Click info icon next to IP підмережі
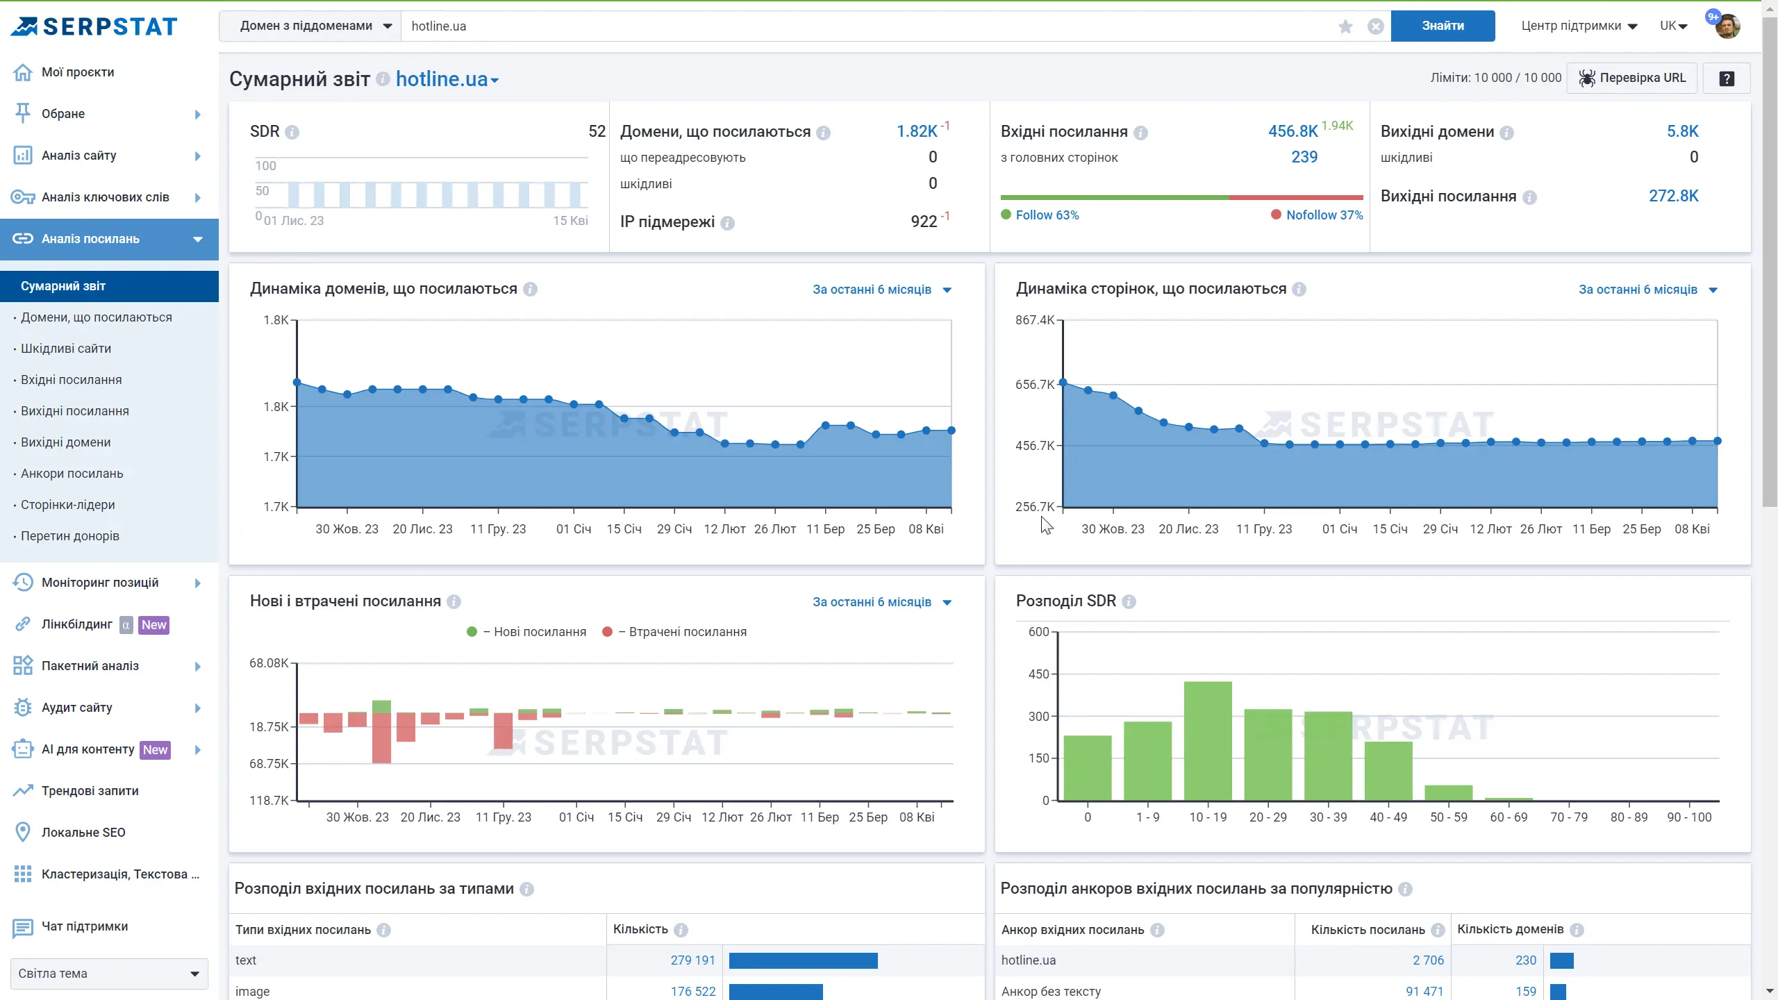This screenshot has width=1778, height=1000. coord(727,223)
